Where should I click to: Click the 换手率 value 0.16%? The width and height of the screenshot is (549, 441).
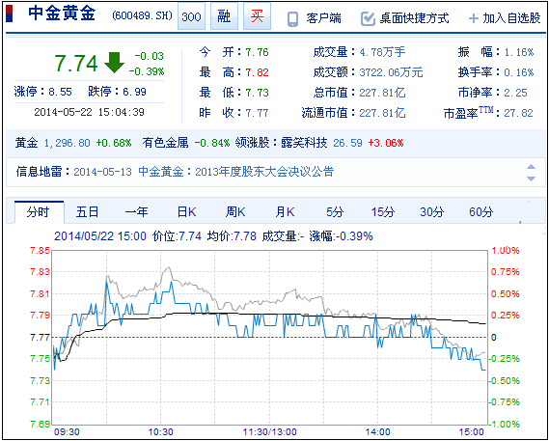pos(519,73)
